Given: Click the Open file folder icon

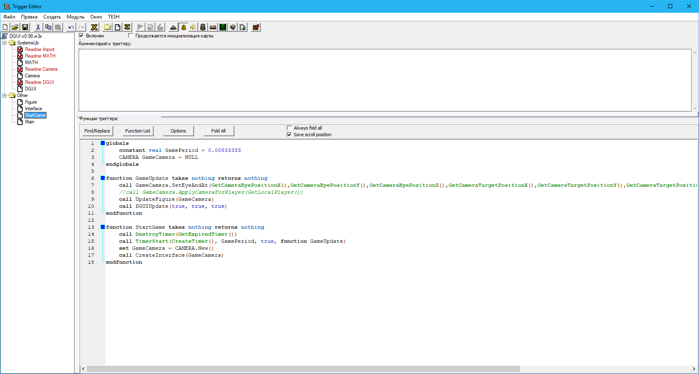Looking at the screenshot, I should pos(15,27).
